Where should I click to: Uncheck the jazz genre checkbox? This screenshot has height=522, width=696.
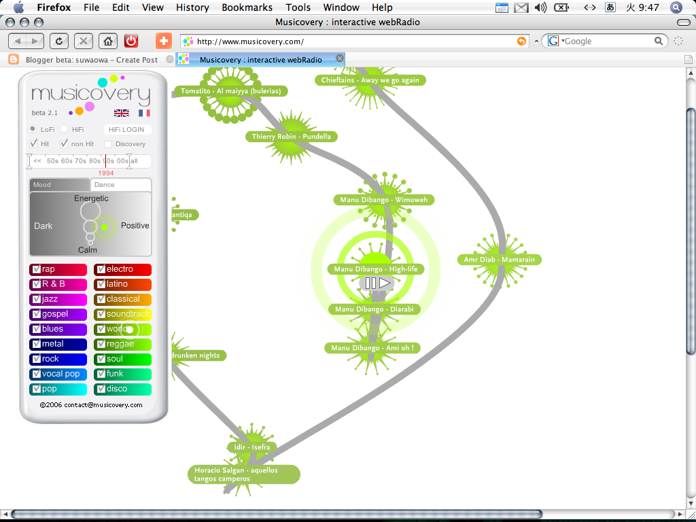tap(37, 299)
